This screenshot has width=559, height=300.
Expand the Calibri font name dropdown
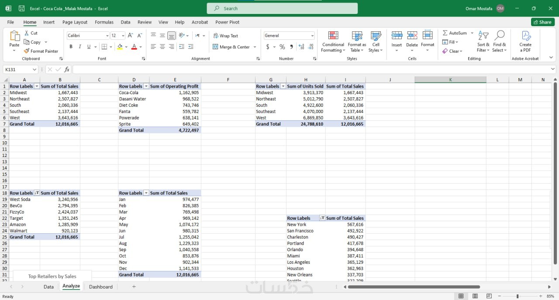tap(107, 36)
